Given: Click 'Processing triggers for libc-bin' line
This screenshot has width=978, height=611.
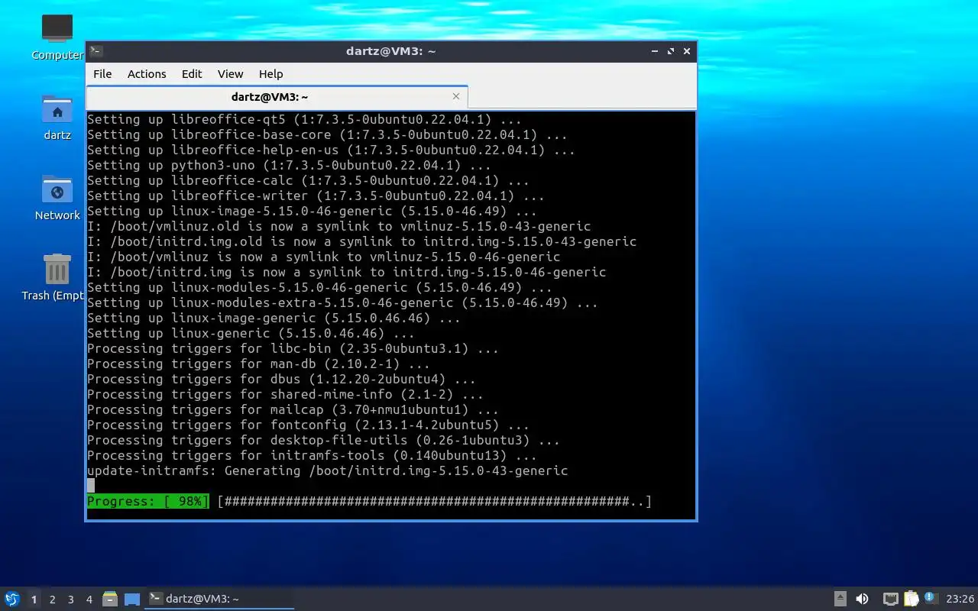Looking at the screenshot, I should 293,348.
